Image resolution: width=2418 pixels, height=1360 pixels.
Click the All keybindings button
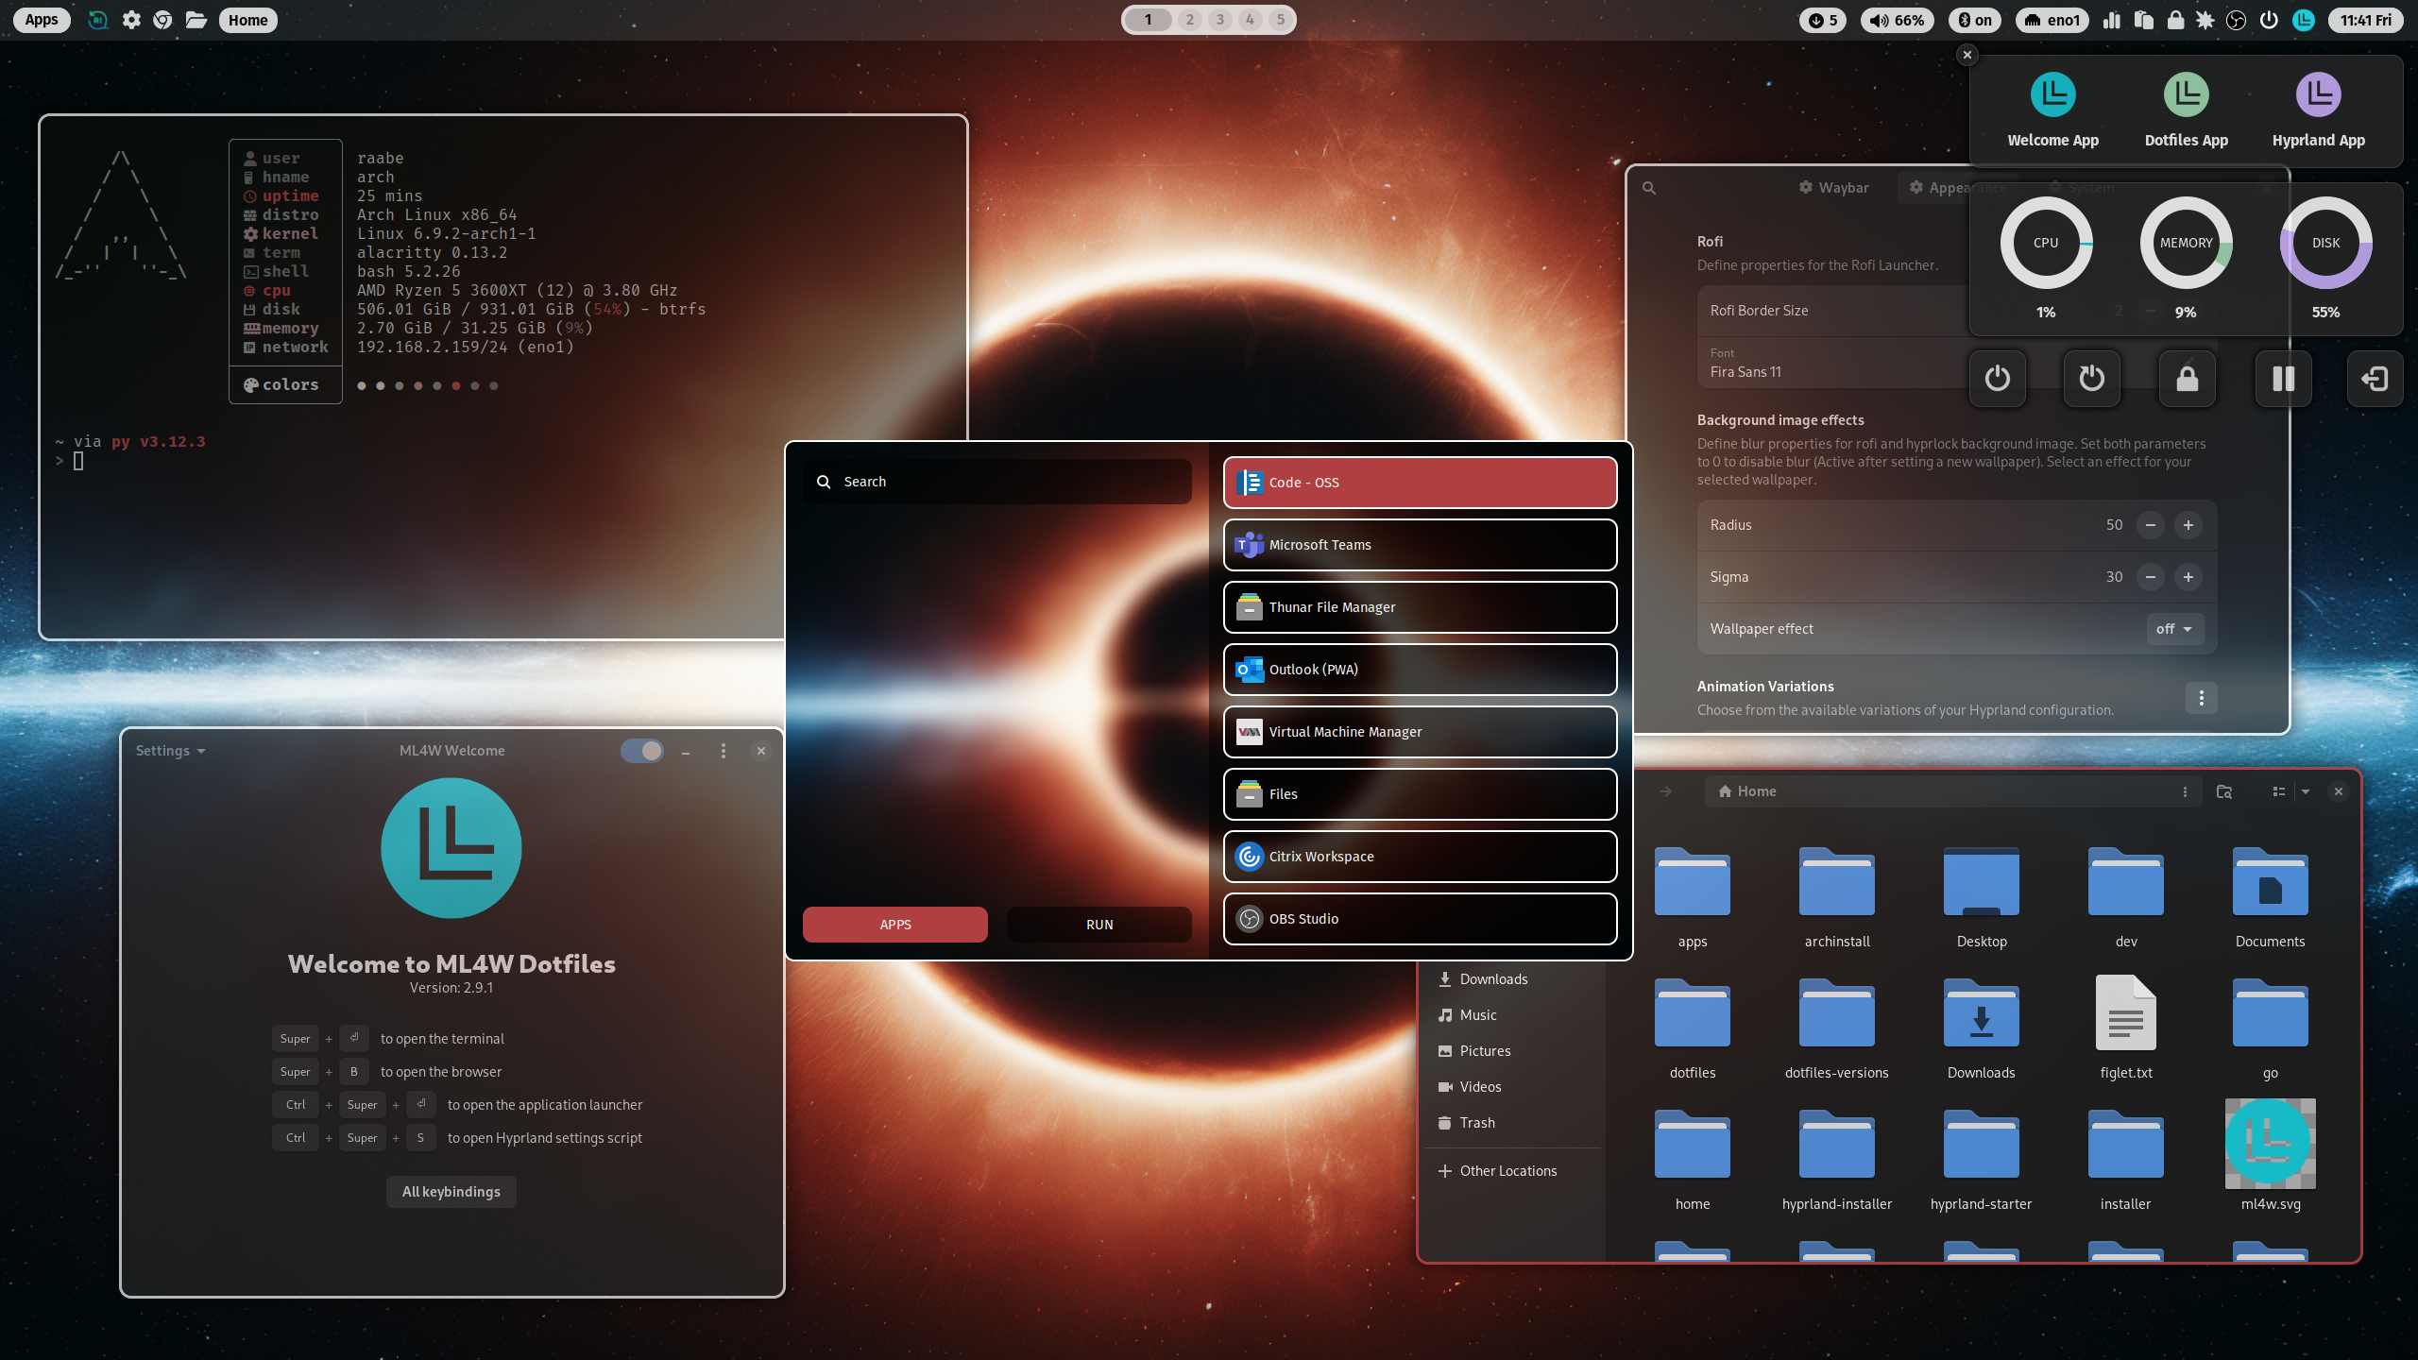pos(451,1191)
